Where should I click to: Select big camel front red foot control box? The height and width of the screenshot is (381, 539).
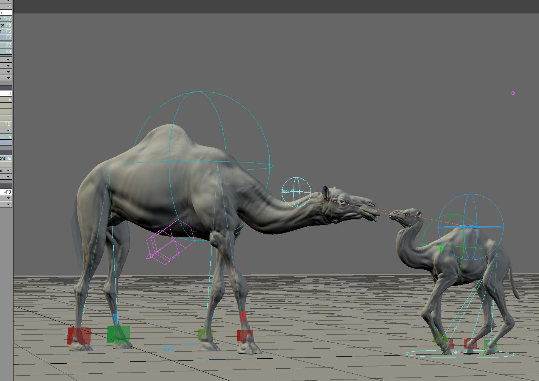click(x=245, y=335)
